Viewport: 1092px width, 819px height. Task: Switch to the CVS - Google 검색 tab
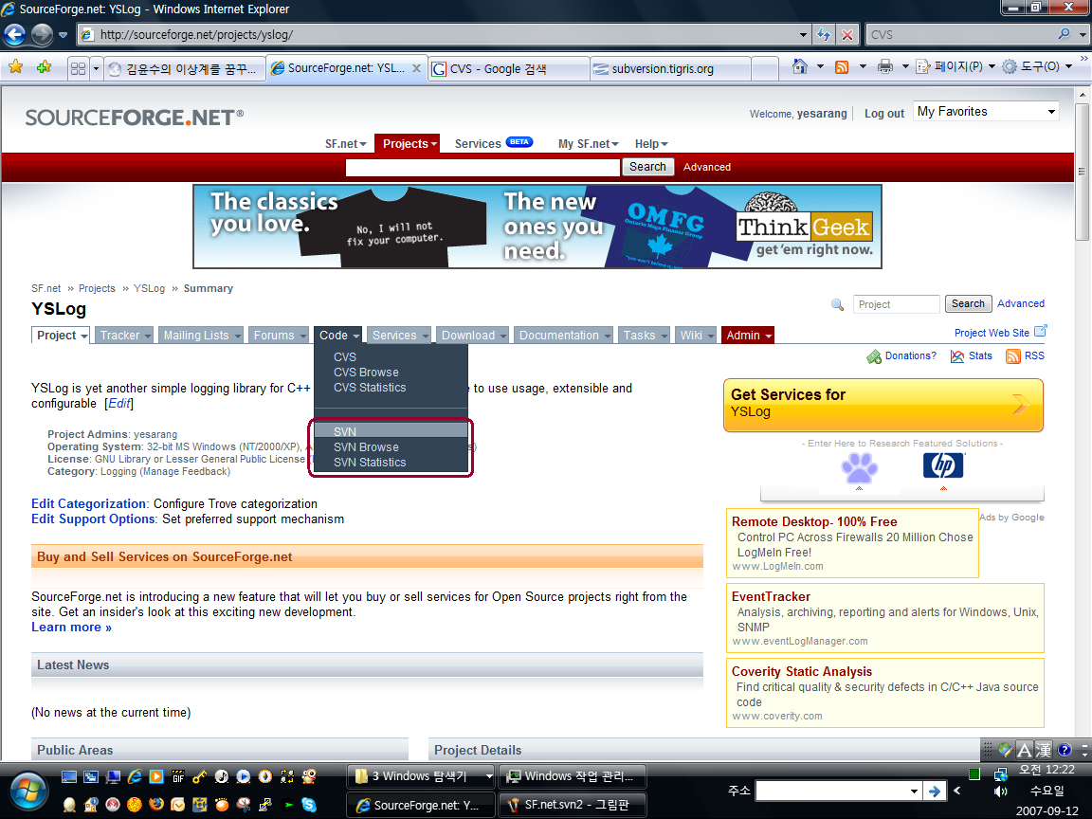[x=508, y=68]
